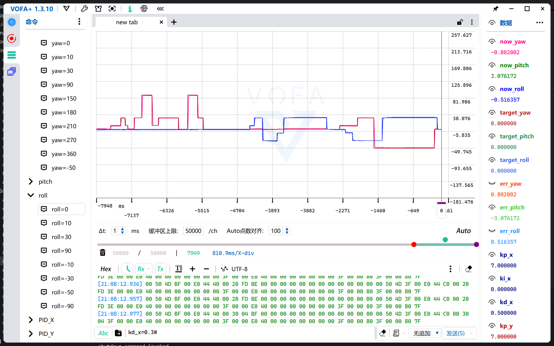Expand the pitch command group
Viewport: 554px width, 346px height.
(x=31, y=182)
